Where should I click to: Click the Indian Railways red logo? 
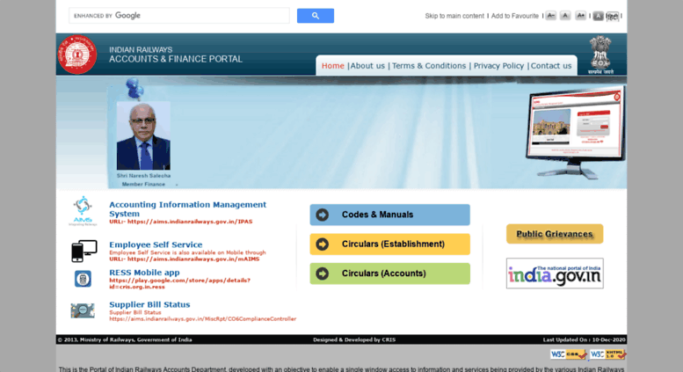[77, 55]
